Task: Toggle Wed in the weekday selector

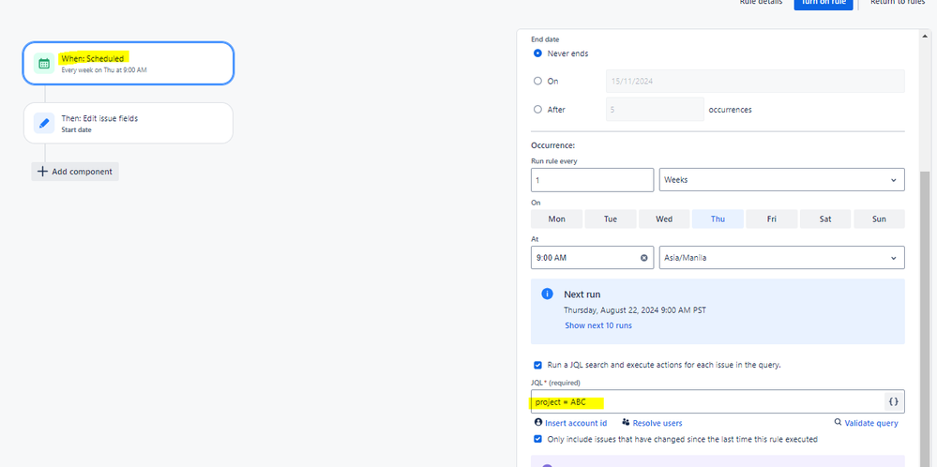Action: [664, 219]
